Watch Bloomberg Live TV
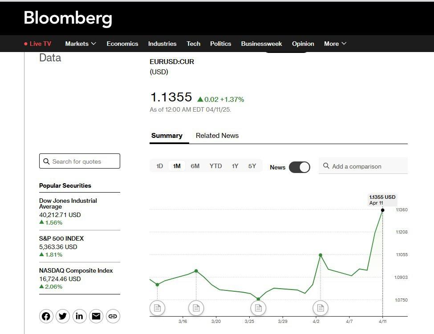434x334 pixels. point(38,44)
